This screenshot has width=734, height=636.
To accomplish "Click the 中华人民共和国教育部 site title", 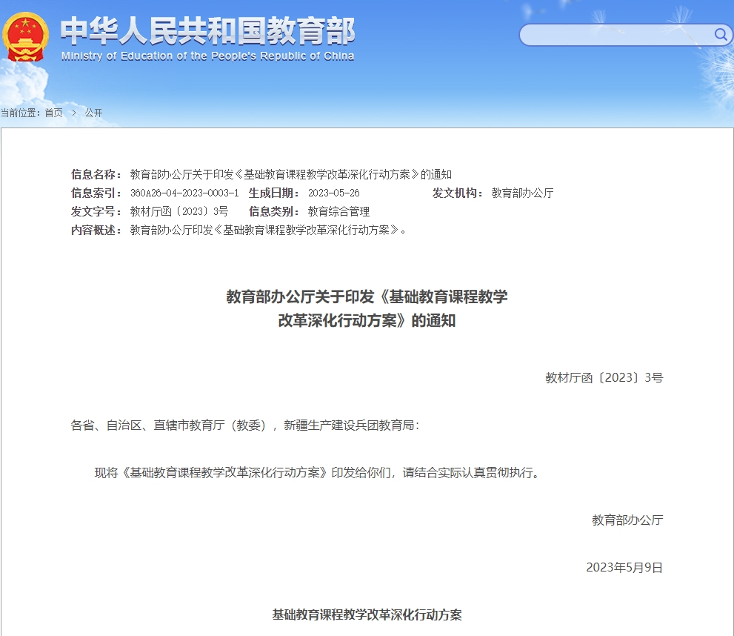I will coord(208,31).
